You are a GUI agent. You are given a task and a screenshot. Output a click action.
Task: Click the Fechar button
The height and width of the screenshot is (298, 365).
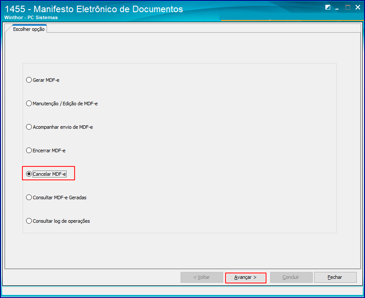[x=335, y=277]
